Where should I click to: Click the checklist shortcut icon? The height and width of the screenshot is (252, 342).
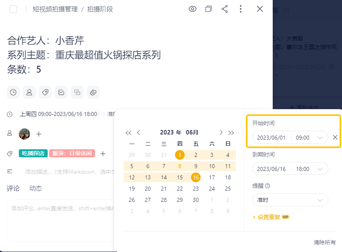[x=61, y=92]
